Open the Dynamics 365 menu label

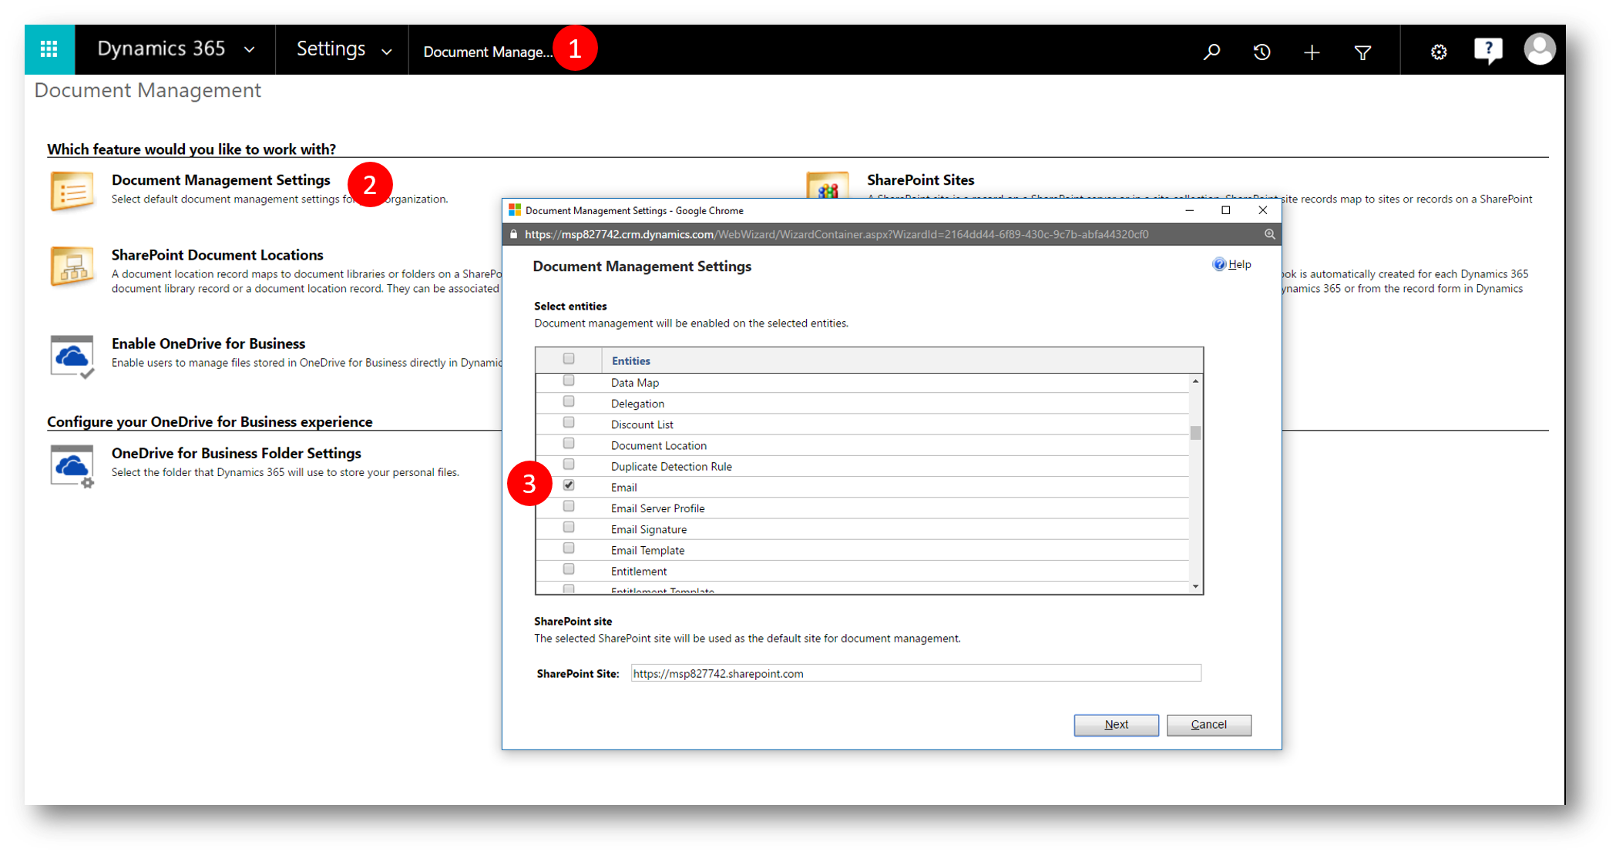[161, 49]
